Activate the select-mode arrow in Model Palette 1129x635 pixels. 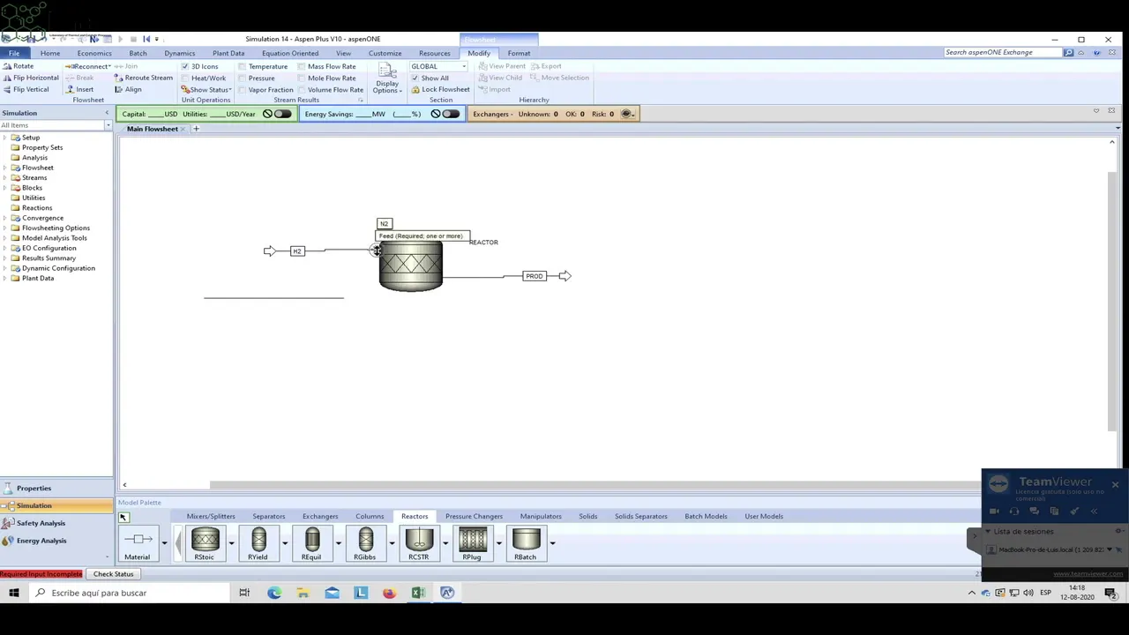(x=123, y=517)
